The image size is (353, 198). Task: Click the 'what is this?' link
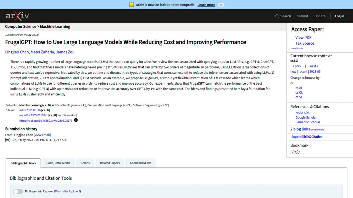pos(317,130)
